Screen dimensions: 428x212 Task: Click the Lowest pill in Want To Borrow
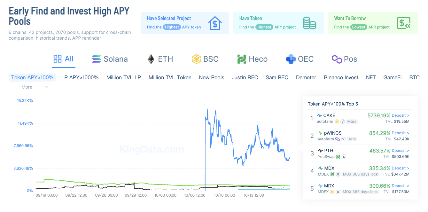(358, 27)
